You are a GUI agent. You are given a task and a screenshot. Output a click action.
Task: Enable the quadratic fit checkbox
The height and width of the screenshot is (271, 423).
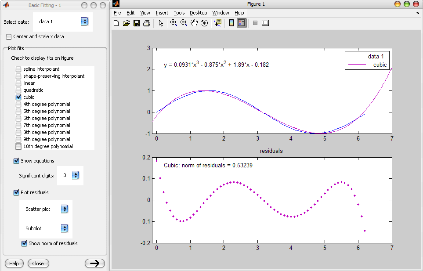(18, 90)
